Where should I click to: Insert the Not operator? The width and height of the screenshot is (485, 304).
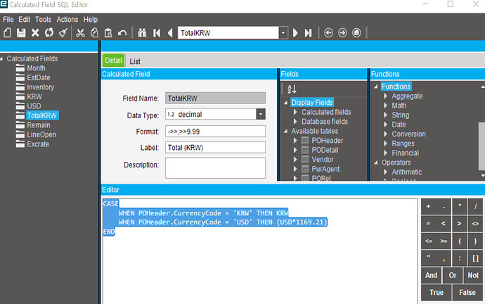[x=473, y=275]
